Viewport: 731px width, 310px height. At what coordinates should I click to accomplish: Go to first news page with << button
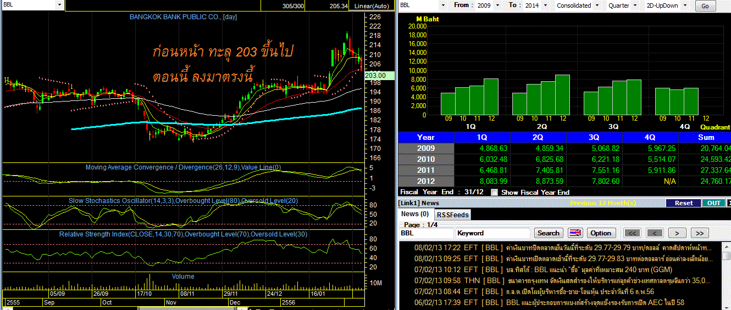point(632,233)
